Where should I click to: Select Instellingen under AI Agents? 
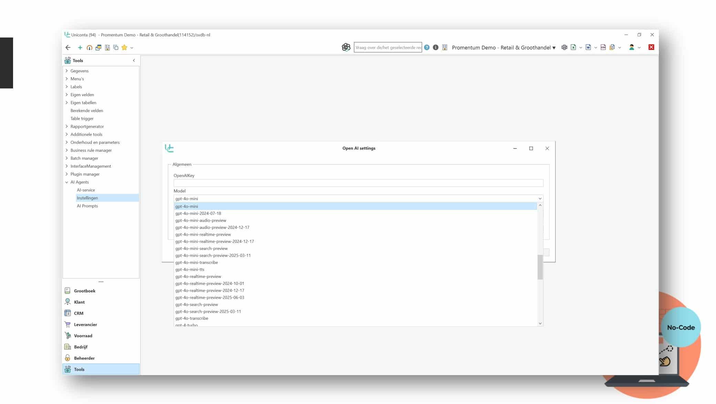[x=107, y=198]
